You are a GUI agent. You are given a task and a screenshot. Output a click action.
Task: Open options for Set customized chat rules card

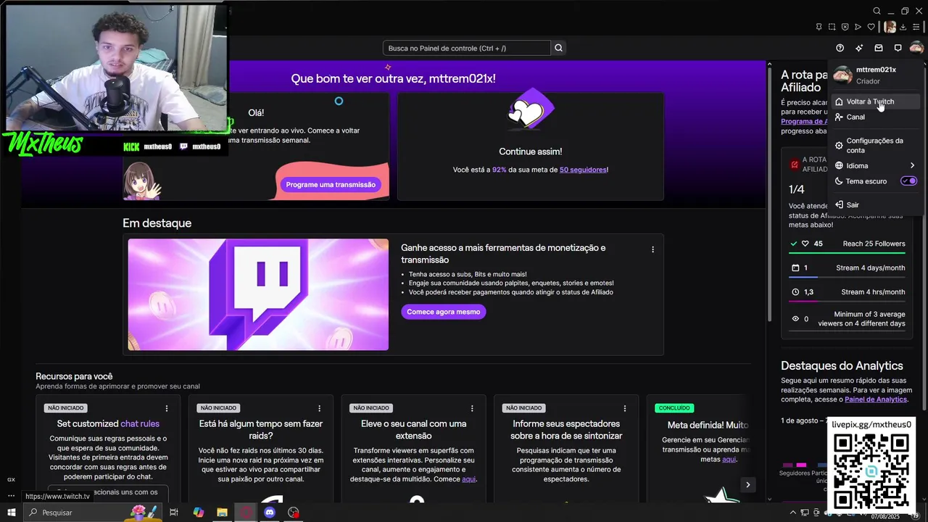[166, 408]
